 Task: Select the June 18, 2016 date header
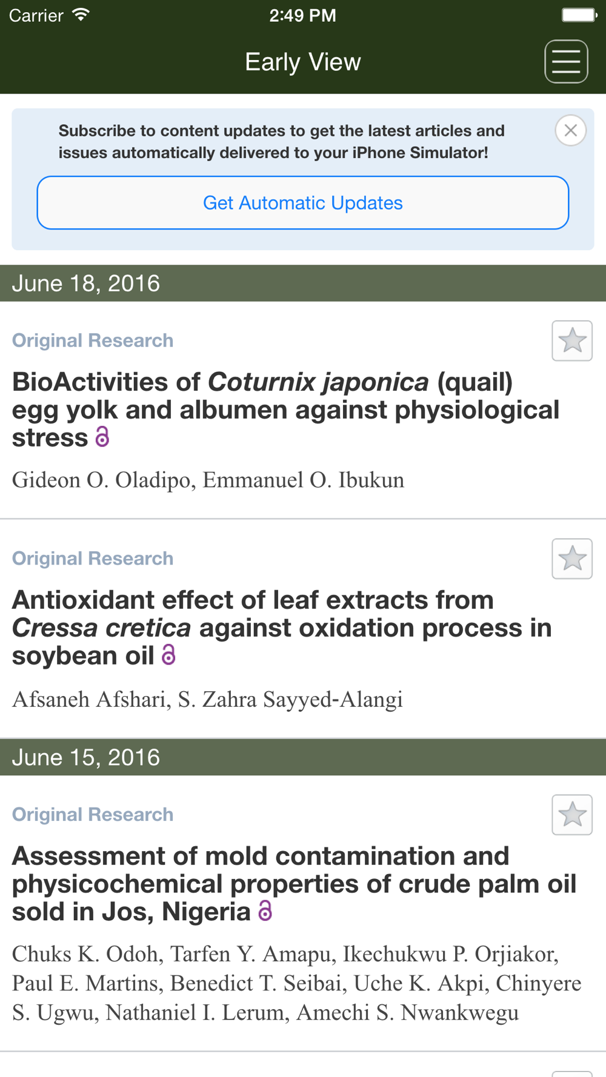pos(303,283)
